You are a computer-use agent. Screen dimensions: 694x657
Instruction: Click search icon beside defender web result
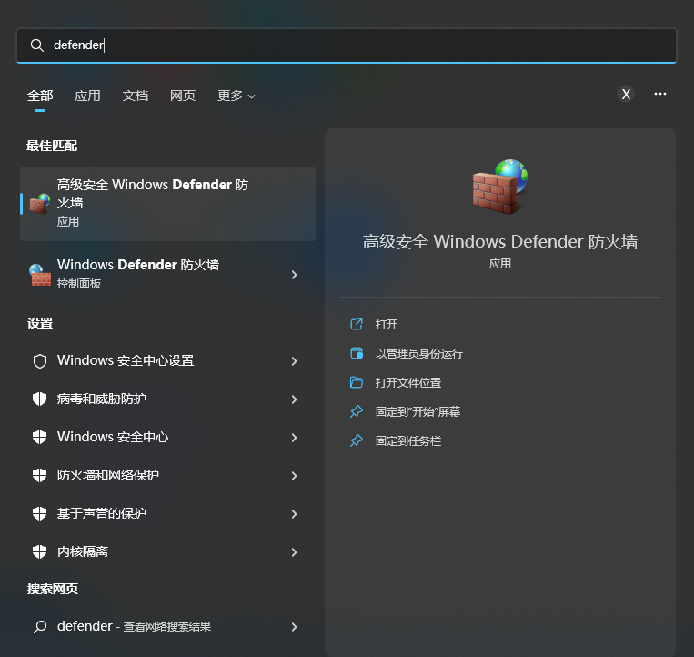coord(40,626)
